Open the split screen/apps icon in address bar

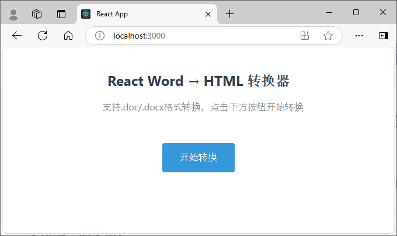tap(305, 36)
